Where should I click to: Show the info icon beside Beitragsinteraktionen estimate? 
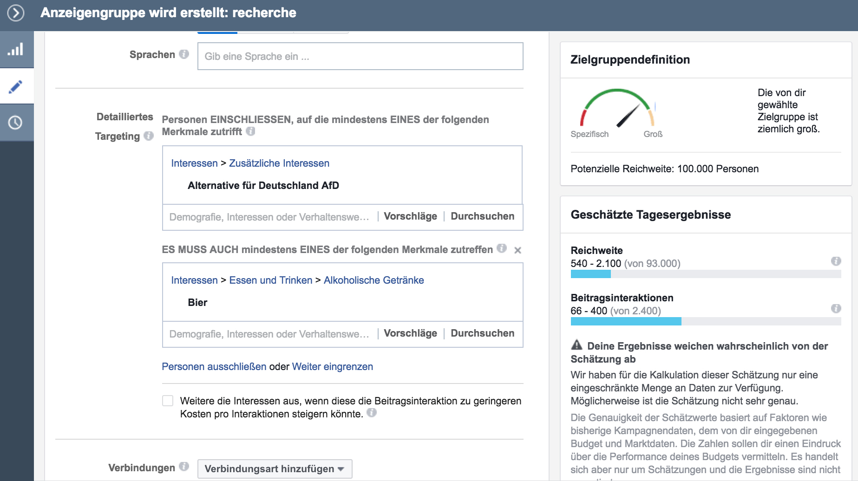836,308
